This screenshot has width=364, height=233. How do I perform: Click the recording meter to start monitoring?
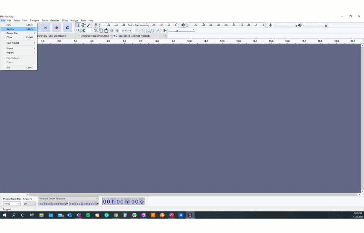pos(139,25)
